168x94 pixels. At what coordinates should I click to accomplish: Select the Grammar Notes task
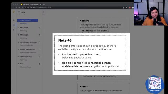[27, 20]
